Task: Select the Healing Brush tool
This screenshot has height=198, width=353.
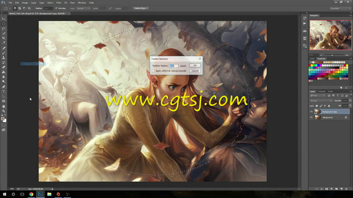Action: pos(4,48)
